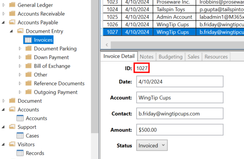244x159 pixels.
Task: Click the ID value 1027 in detail
Action: (142, 68)
